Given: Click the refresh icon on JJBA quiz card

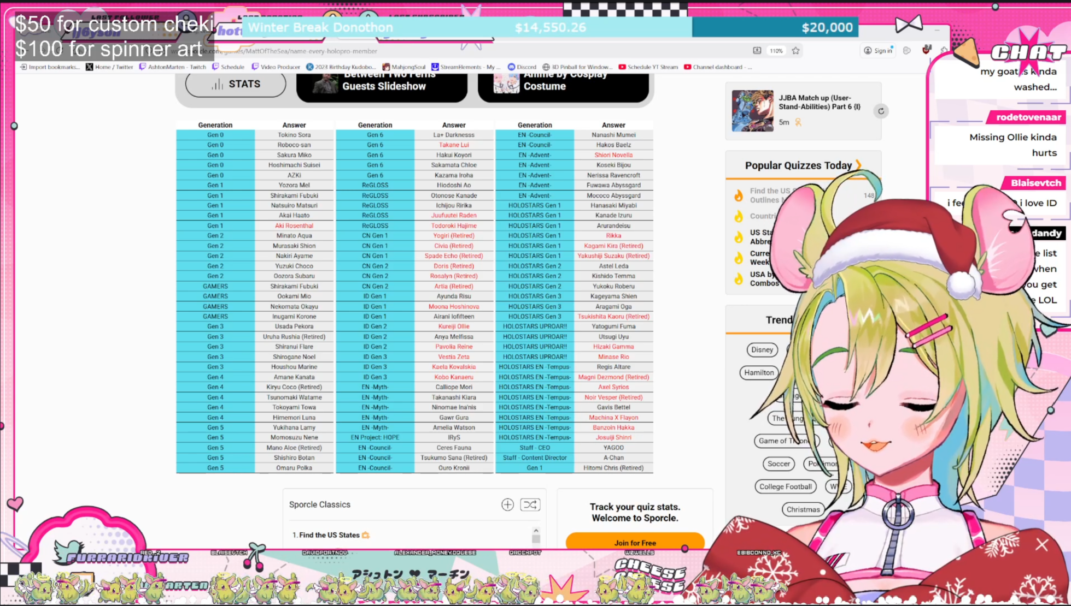Looking at the screenshot, I should click(x=881, y=111).
